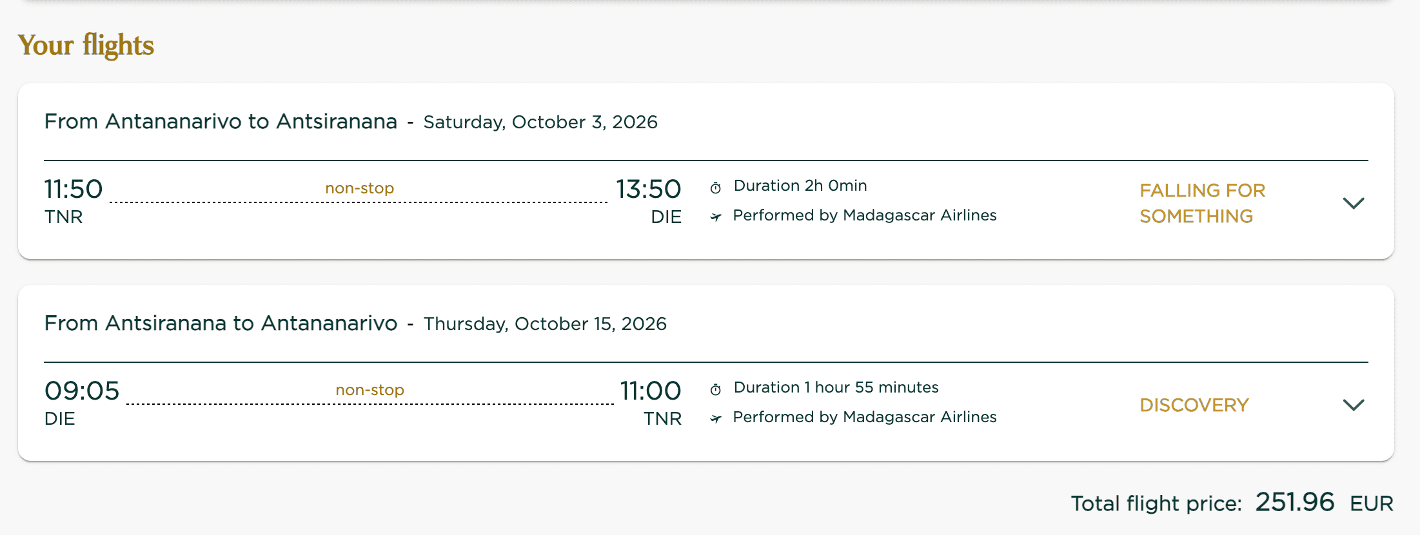Click the 11:50 departure time
Viewport: 1420px width, 535px height.
point(74,190)
